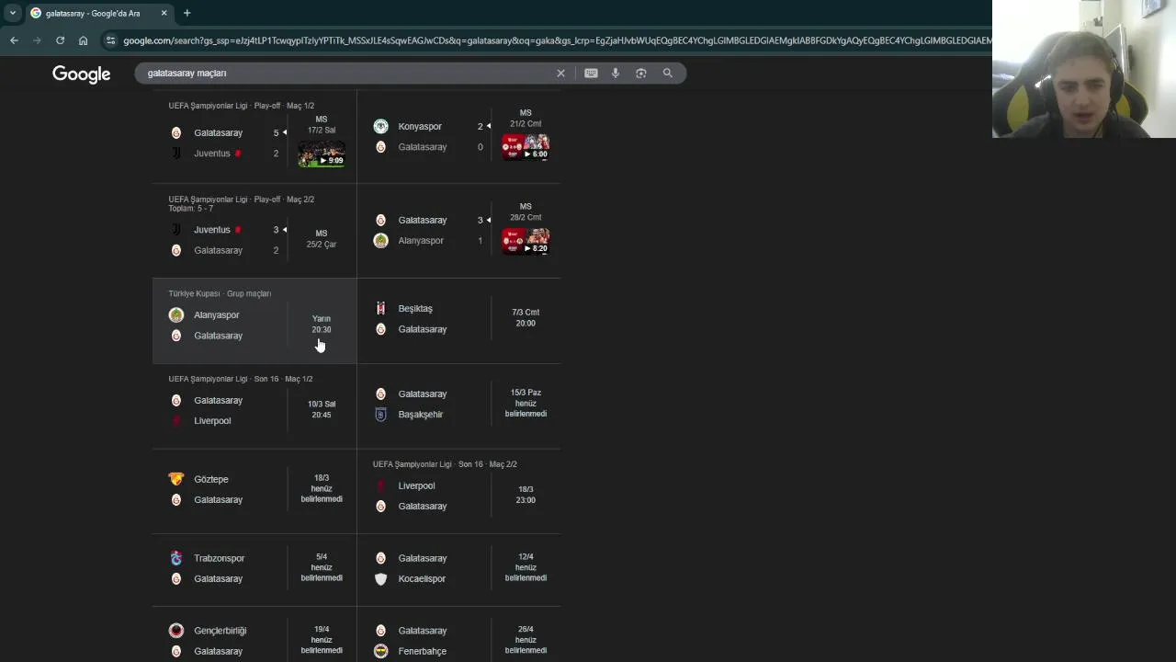1176x662 pixels.
Task: Click 'Türkiye Kupası · Grup maçları' label
Action: coord(220,293)
